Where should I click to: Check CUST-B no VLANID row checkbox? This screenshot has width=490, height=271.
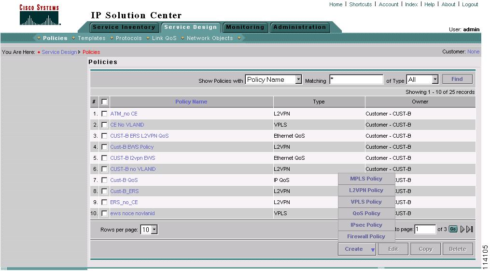[104, 169]
